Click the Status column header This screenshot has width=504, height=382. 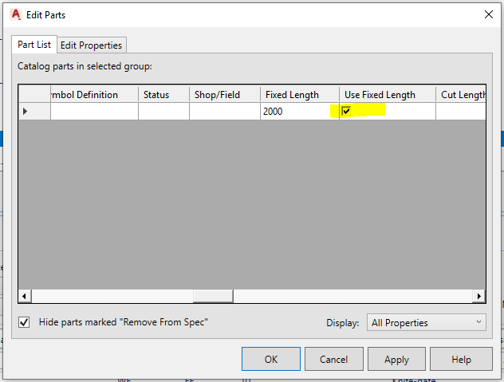[164, 95]
